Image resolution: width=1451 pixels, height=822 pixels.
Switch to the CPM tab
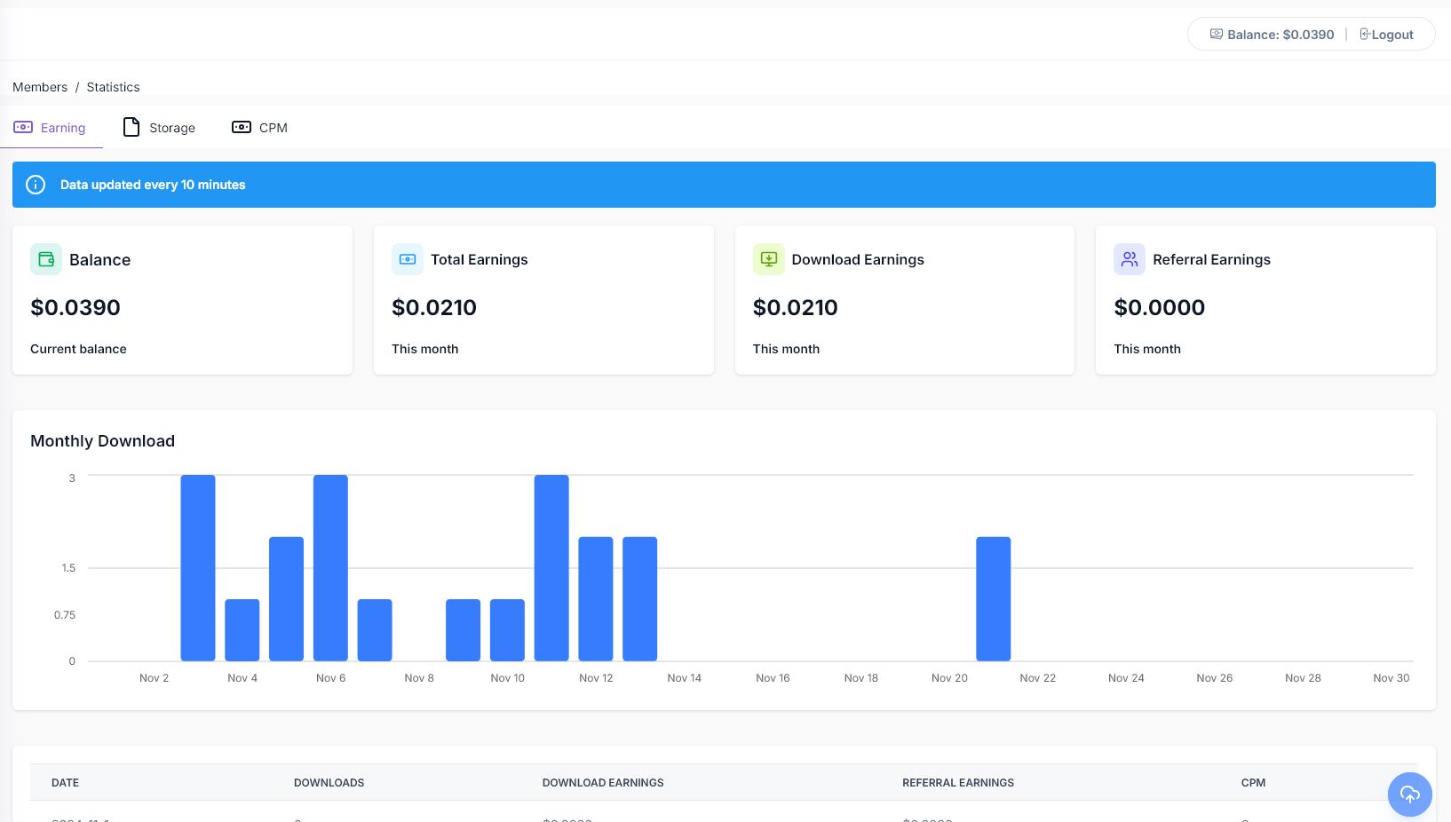point(259,128)
